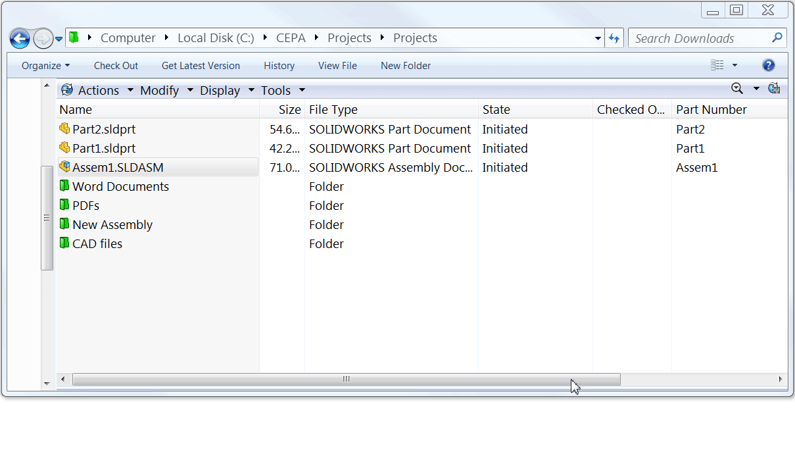Click the green vault icon in address bar
Screen dimensions: 795x452
coord(74,38)
